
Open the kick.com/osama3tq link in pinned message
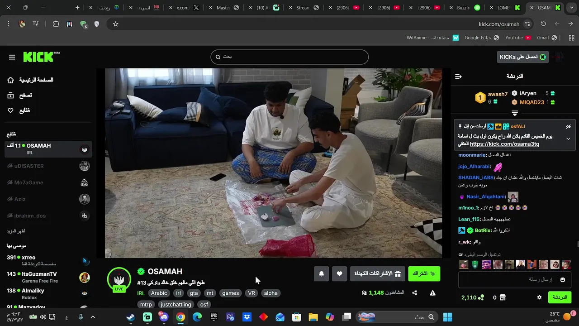[x=504, y=144]
